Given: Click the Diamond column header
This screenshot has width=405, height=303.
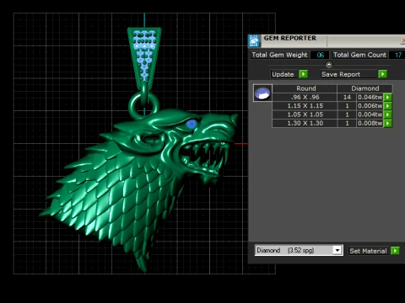Looking at the screenshot, I should [x=365, y=88].
